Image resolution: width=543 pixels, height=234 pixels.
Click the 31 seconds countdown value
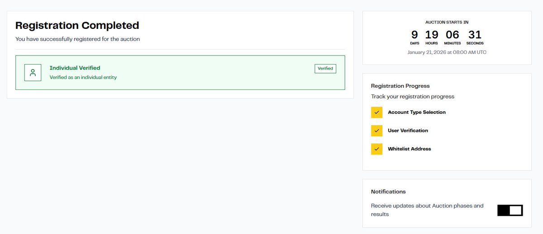[x=475, y=35]
